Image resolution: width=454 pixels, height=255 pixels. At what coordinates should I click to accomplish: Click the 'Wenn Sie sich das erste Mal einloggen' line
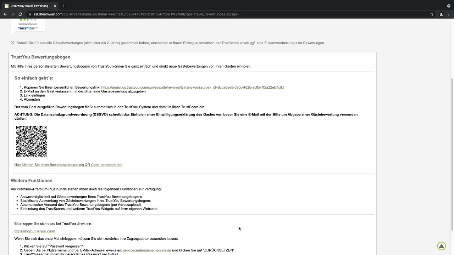[96, 239]
